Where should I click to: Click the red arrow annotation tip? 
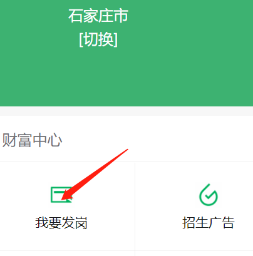tap(63, 198)
